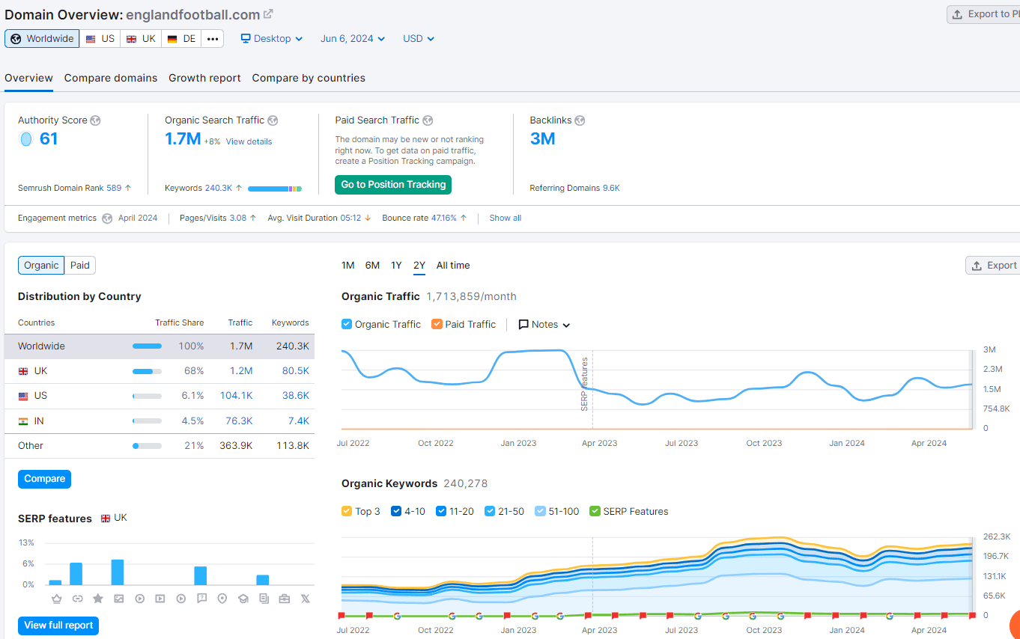
Task: Open the Jun 6, 2024 date dropdown
Action: tap(353, 39)
